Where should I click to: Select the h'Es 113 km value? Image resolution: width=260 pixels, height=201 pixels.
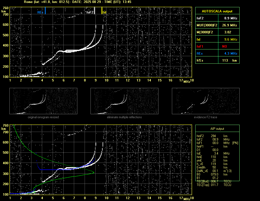[229, 60]
